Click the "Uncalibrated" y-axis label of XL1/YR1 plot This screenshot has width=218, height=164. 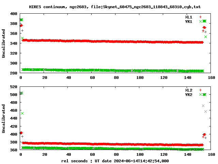(3, 43)
